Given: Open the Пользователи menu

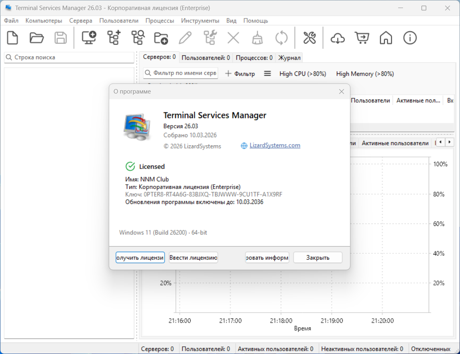Looking at the screenshot, I should pos(119,20).
